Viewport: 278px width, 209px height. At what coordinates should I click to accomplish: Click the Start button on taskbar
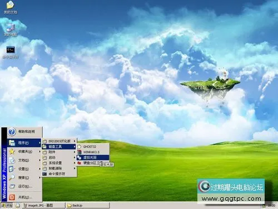click(x=7, y=206)
